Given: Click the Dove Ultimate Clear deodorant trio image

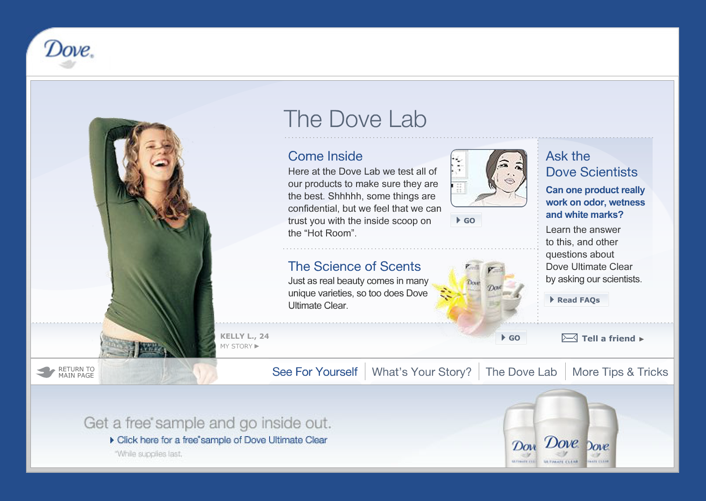Looking at the screenshot, I should tap(561, 428).
